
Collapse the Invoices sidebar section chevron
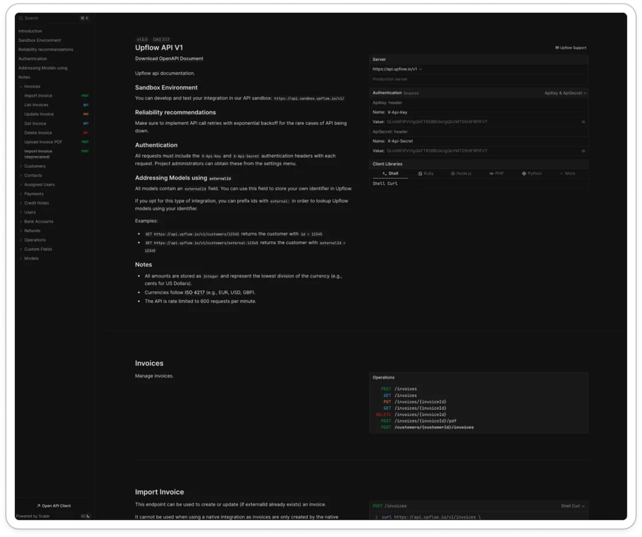pos(21,87)
